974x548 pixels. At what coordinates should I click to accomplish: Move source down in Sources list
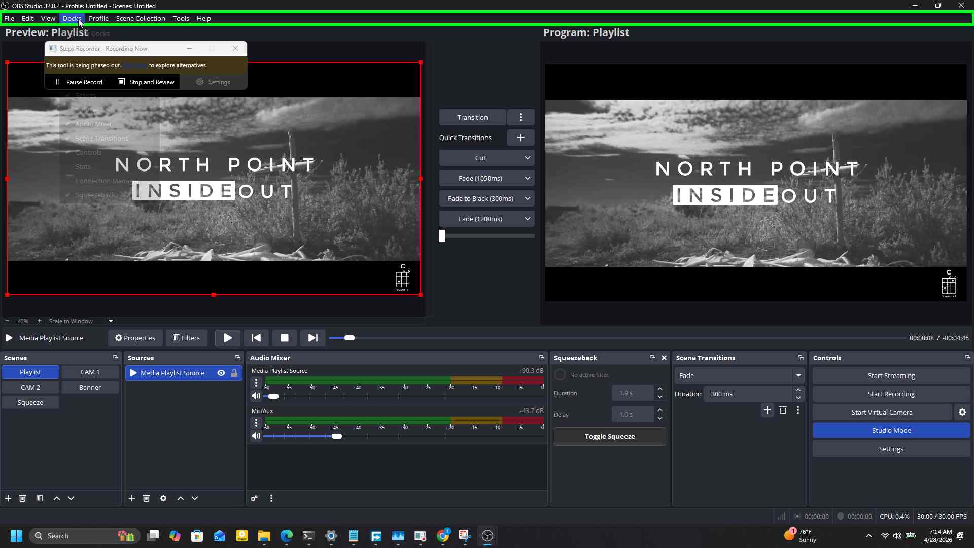pos(195,498)
